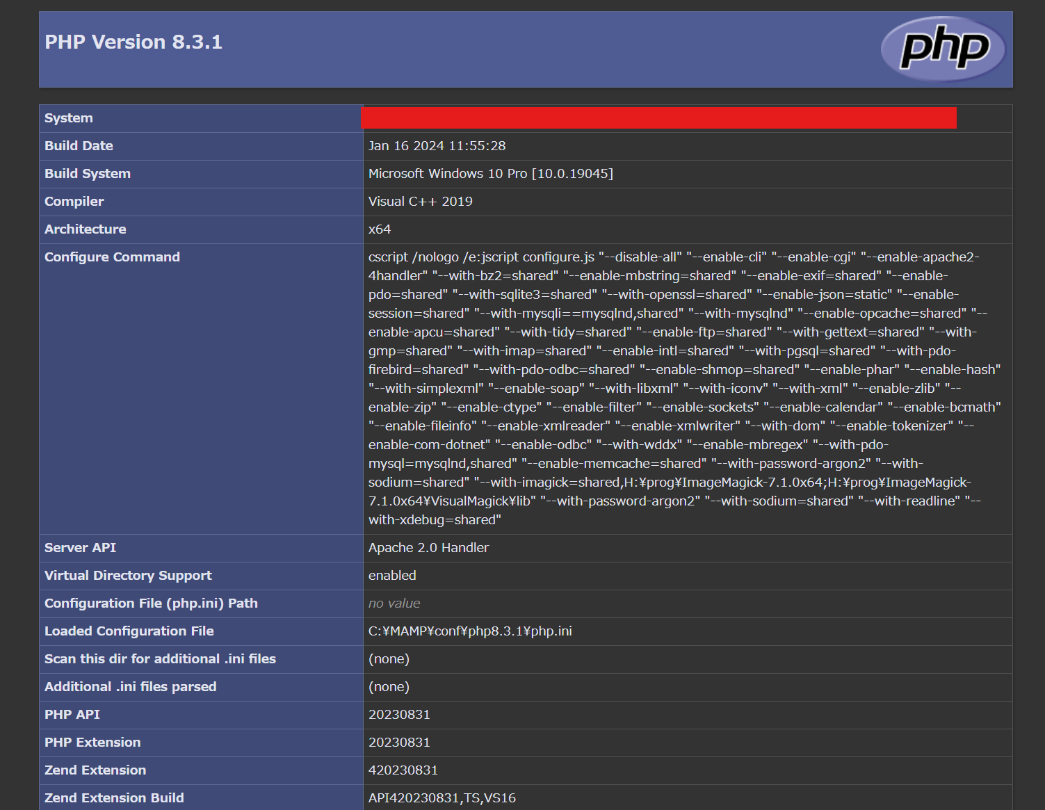Click the Zend Extension 420230831 value
Image resolution: width=1045 pixels, height=810 pixels.
pos(403,770)
